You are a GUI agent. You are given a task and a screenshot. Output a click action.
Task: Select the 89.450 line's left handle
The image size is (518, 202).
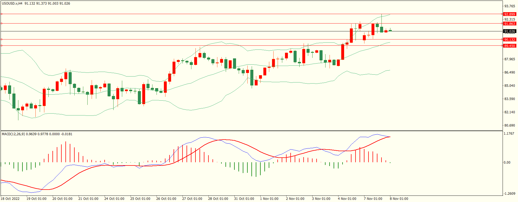pyautogui.click(x=1, y=46)
